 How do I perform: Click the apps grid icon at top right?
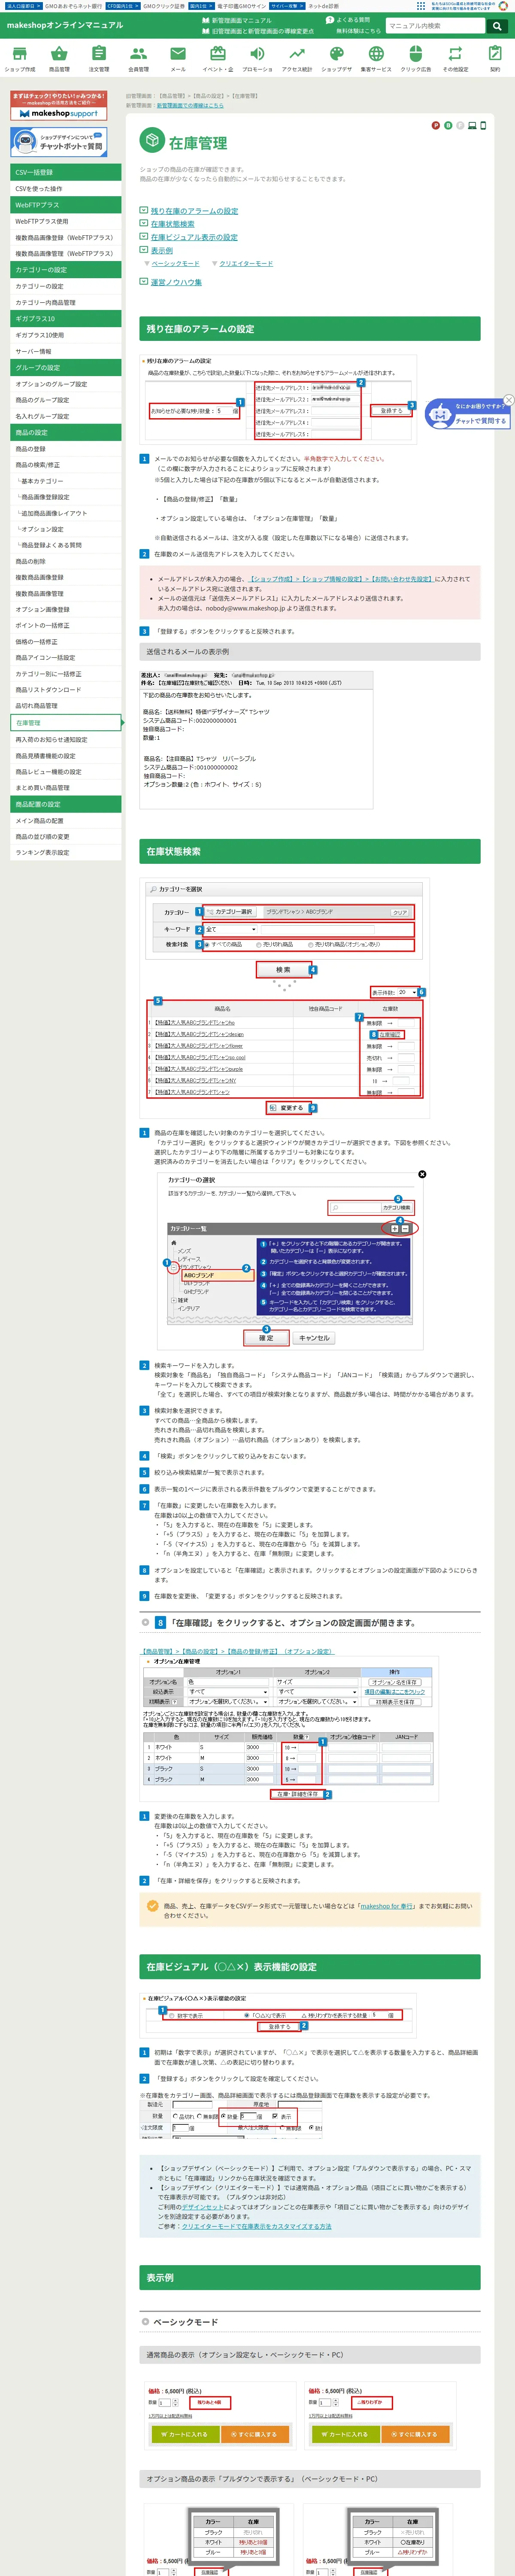[x=421, y=6]
